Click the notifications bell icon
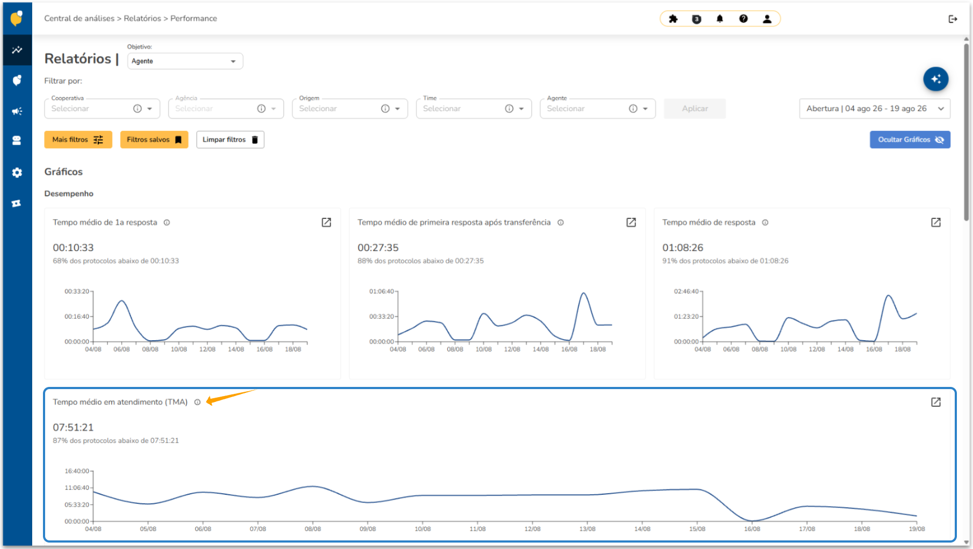The height and width of the screenshot is (549, 973). (x=720, y=19)
